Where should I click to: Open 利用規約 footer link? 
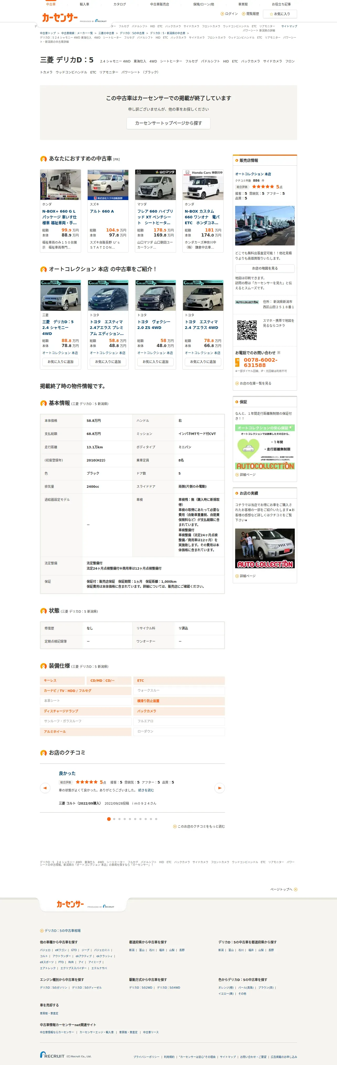click(x=169, y=1057)
